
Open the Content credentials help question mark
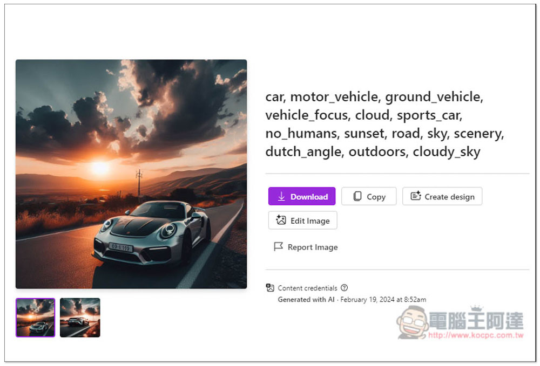(345, 288)
